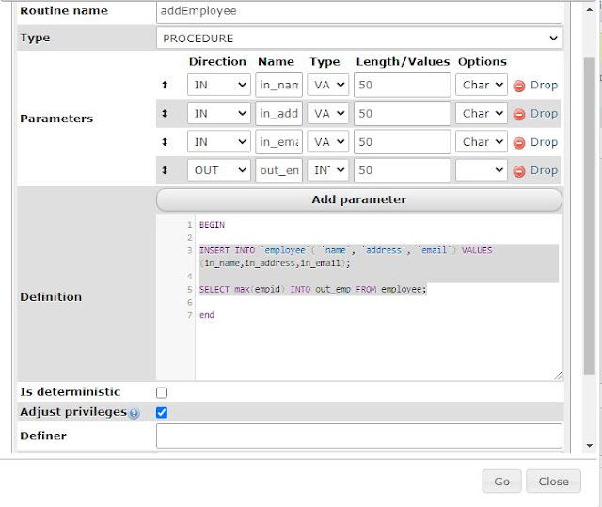Click the empty Definer input field
The image size is (602, 507).
click(x=359, y=436)
